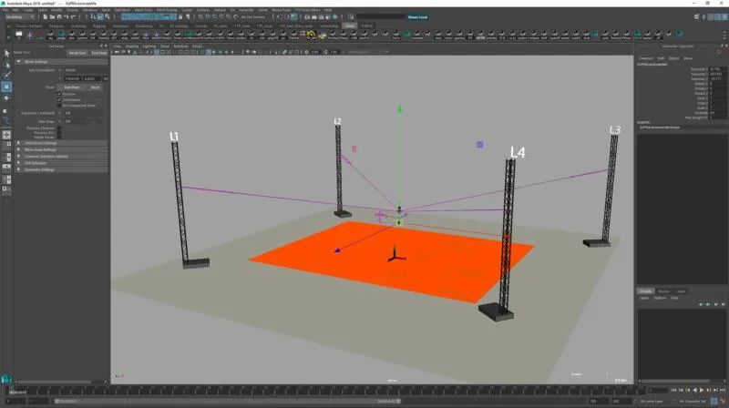Open the Shading menu in viewport panel
The width and height of the screenshot is (729, 408).
132,46
